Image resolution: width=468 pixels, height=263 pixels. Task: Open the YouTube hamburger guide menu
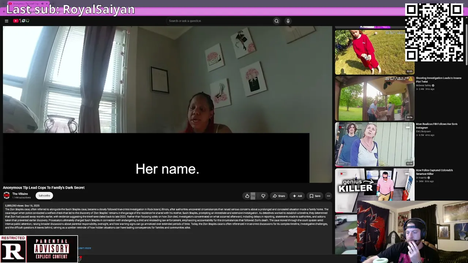[x=6, y=21]
